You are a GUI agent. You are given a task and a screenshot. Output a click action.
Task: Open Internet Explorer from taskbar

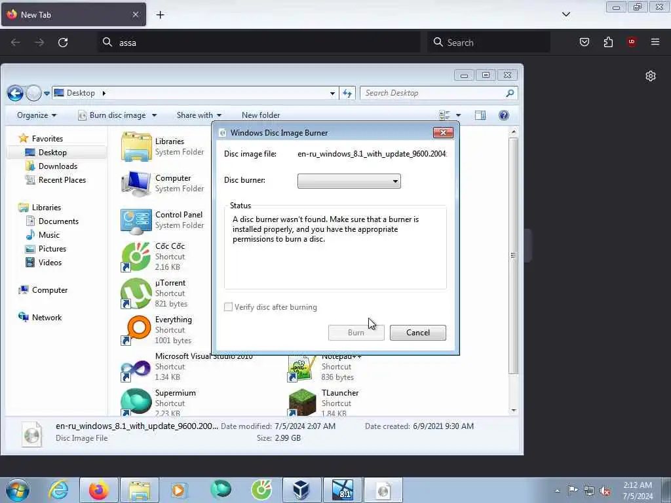point(58,490)
